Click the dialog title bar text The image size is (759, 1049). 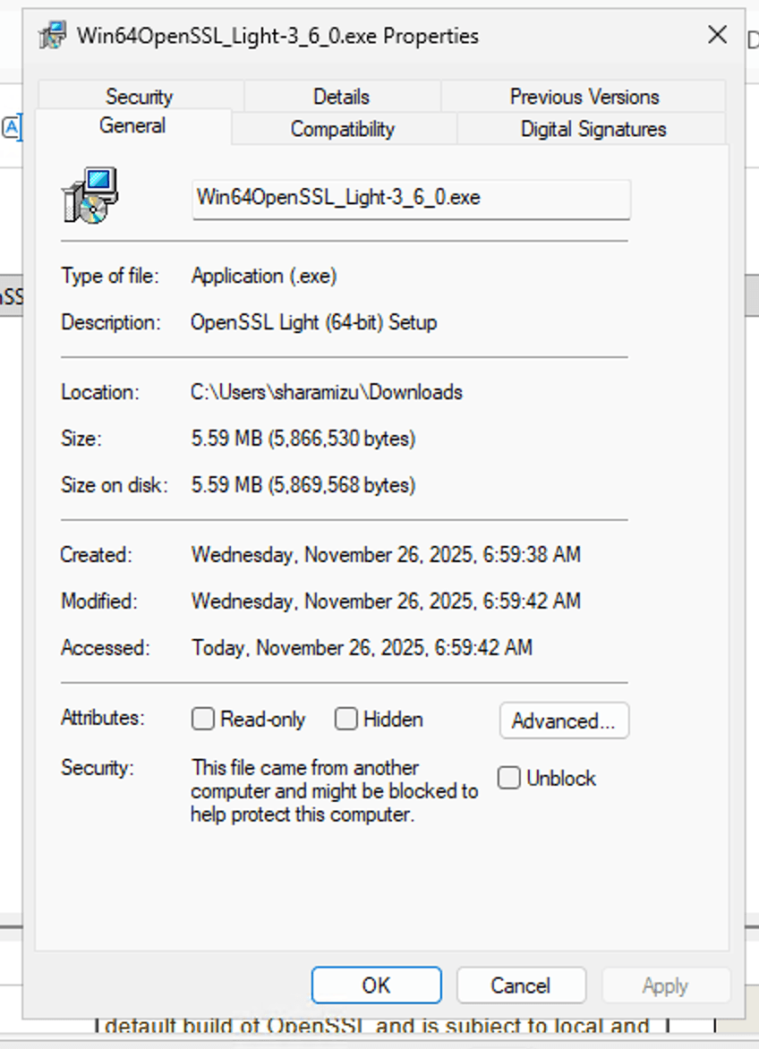point(277,36)
